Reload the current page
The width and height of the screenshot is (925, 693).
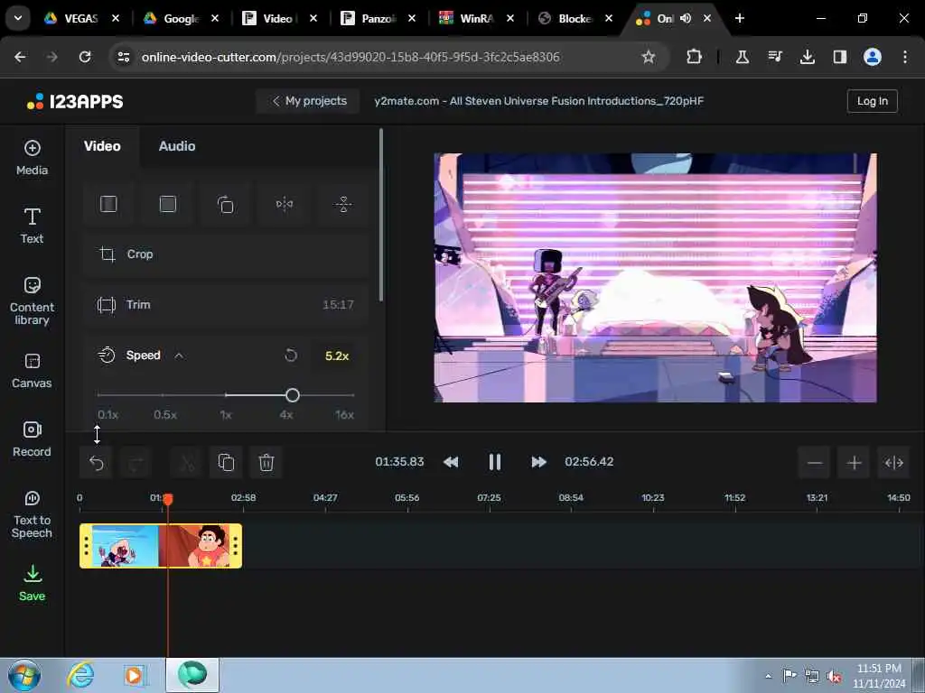85,57
